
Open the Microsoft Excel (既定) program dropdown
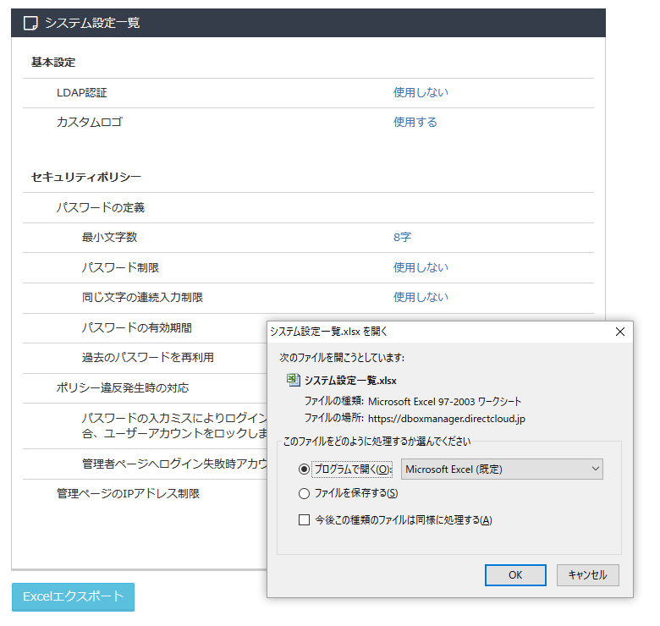click(x=502, y=469)
